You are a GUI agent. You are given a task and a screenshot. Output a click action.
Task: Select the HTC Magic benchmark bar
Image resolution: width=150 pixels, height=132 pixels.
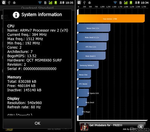click(80, 112)
